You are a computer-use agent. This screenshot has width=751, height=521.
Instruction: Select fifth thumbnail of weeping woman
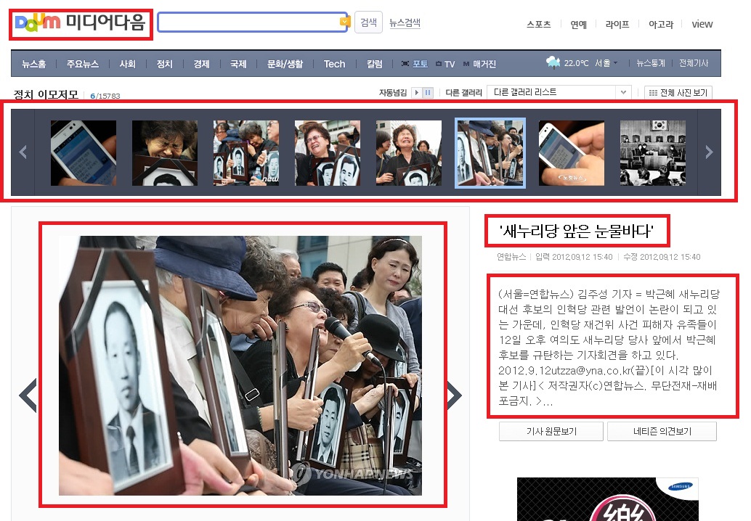coord(409,153)
